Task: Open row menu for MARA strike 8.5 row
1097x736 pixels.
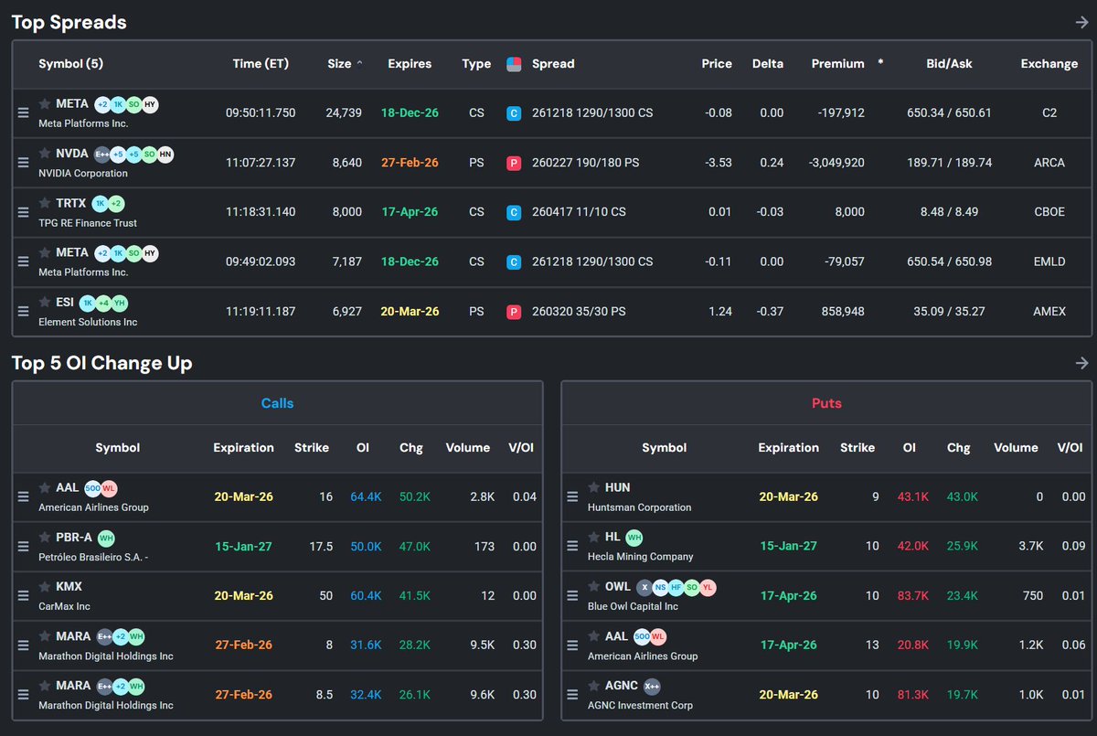Action: [24, 695]
